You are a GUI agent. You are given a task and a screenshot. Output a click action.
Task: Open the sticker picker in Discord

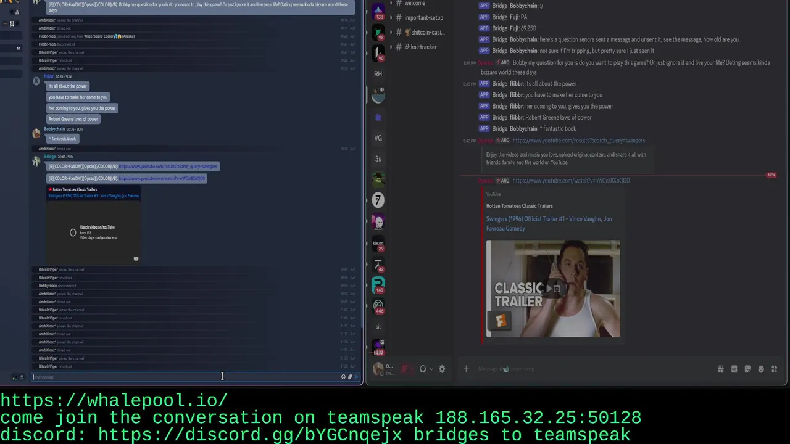(747, 369)
